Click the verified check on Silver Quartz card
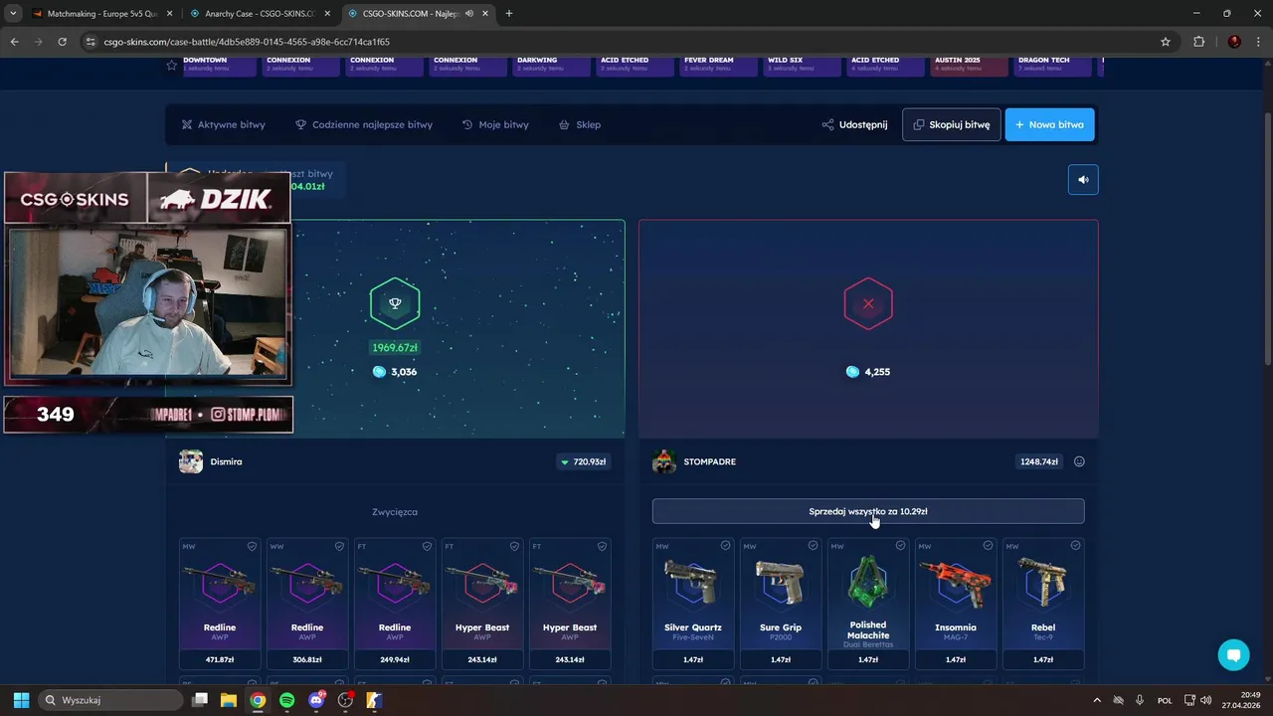 pyautogui.click(x=725, y=546)
